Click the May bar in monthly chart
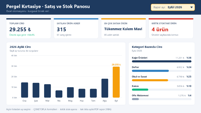This screenshot has height=113, width=201. click(70, 92)
